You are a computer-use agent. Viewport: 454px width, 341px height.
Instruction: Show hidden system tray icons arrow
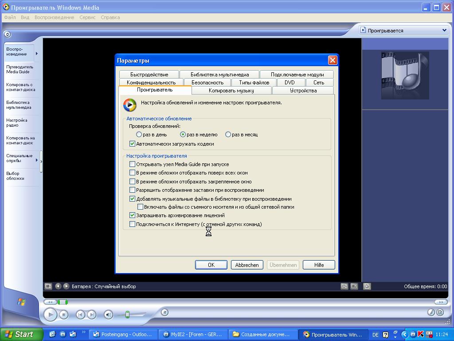404,334
